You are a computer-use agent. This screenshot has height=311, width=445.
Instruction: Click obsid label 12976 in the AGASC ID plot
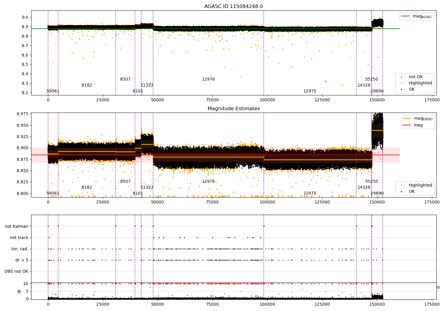(x=208, y=79)
